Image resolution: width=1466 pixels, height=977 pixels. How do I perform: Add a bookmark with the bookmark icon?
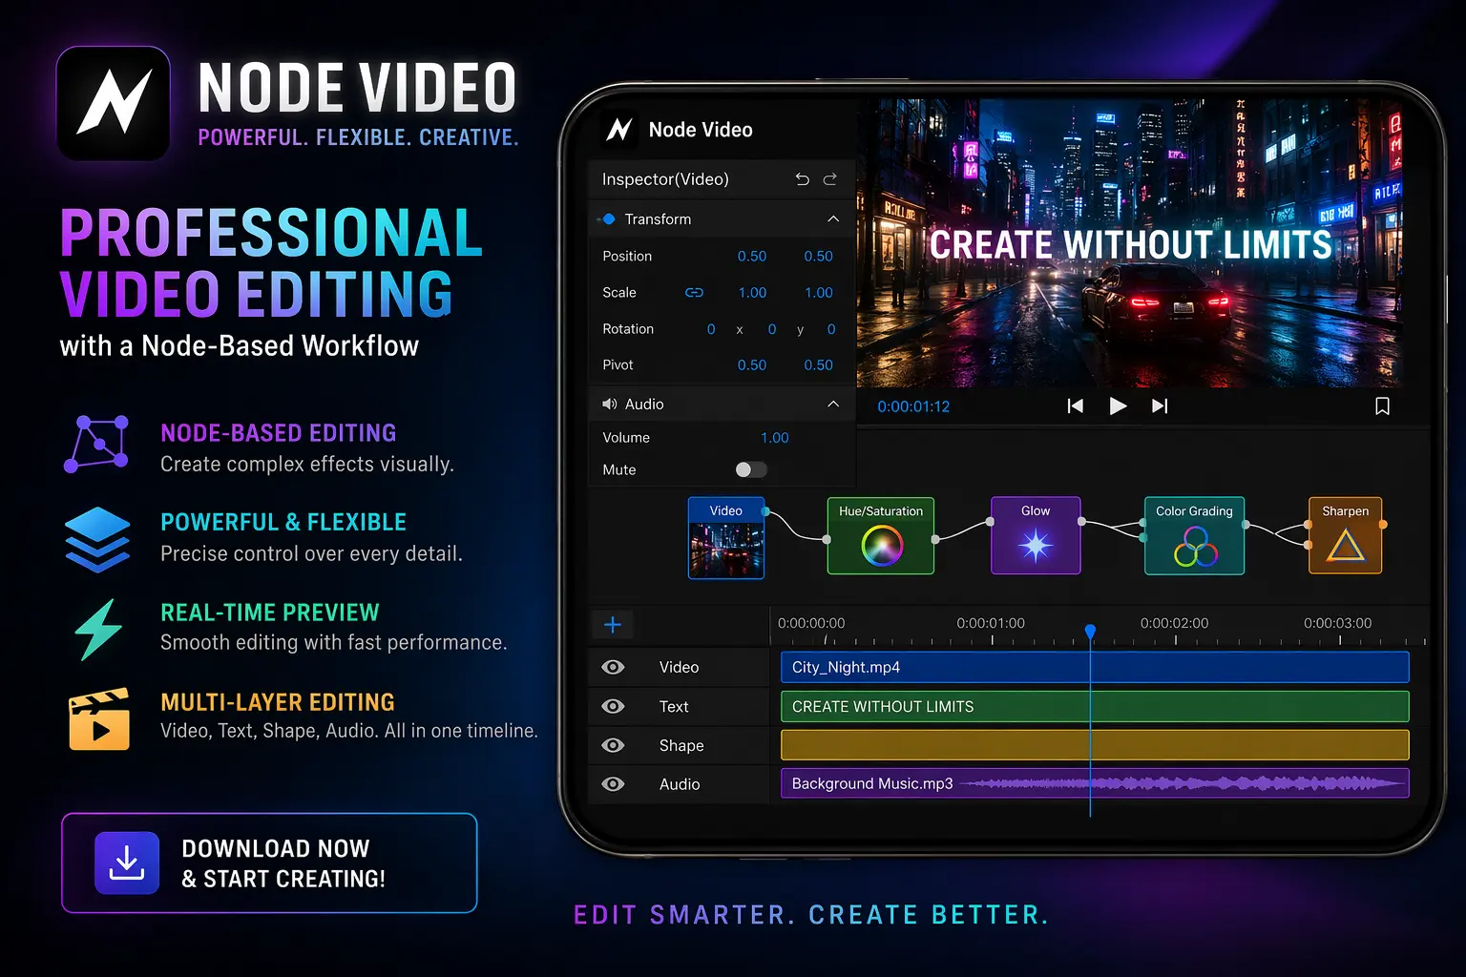click(x=1382, y=406)
